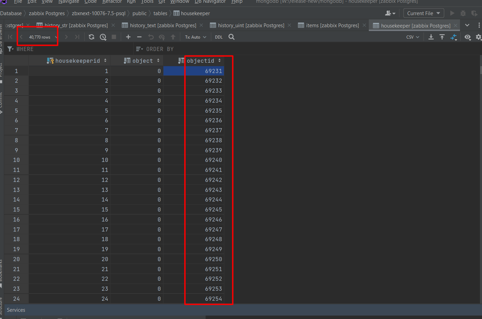Click the DDL button

[219, 37]
